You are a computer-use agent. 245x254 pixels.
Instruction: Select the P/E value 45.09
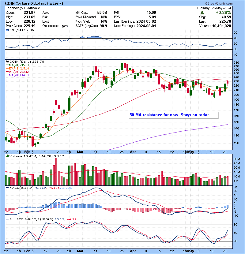click(151, 13)
